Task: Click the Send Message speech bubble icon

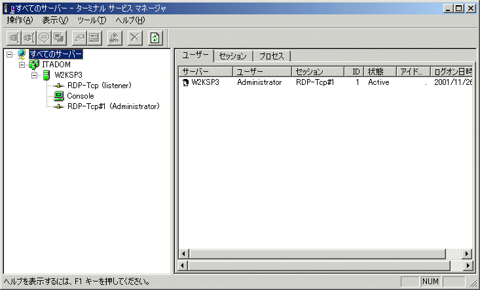Action: 44,38
